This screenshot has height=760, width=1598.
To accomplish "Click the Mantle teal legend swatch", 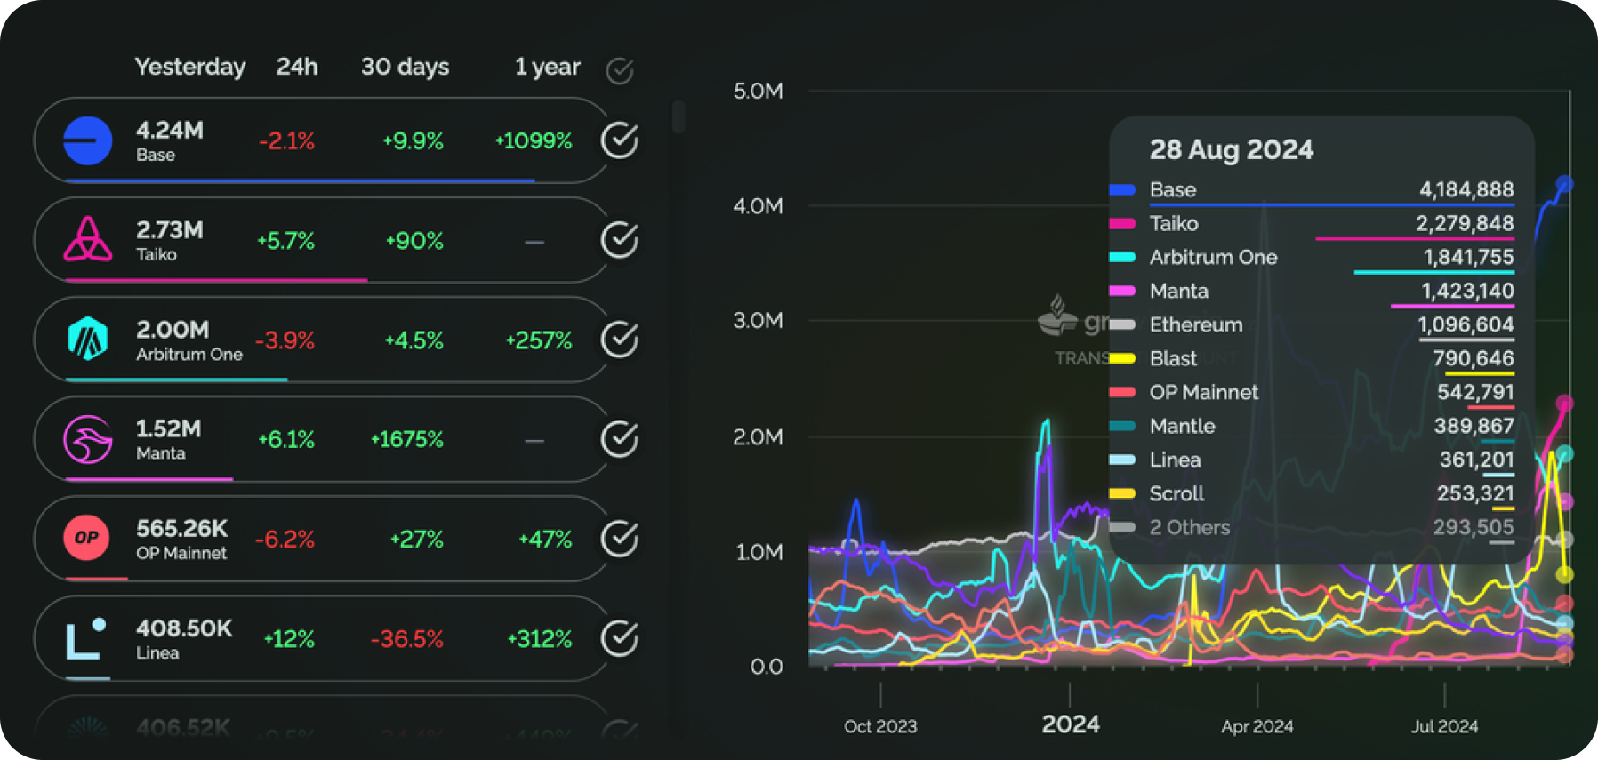I will click(x=1122, y=426).
